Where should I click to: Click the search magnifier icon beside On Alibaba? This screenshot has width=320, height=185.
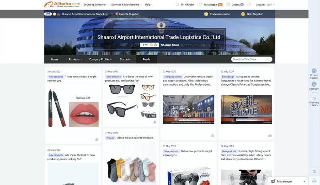pyautogui.click(x=177, y=5)
